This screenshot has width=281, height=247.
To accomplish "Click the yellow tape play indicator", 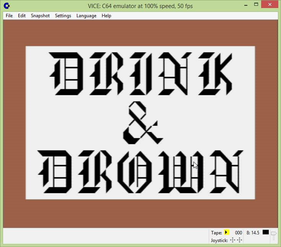I will (x=226, y=232).
